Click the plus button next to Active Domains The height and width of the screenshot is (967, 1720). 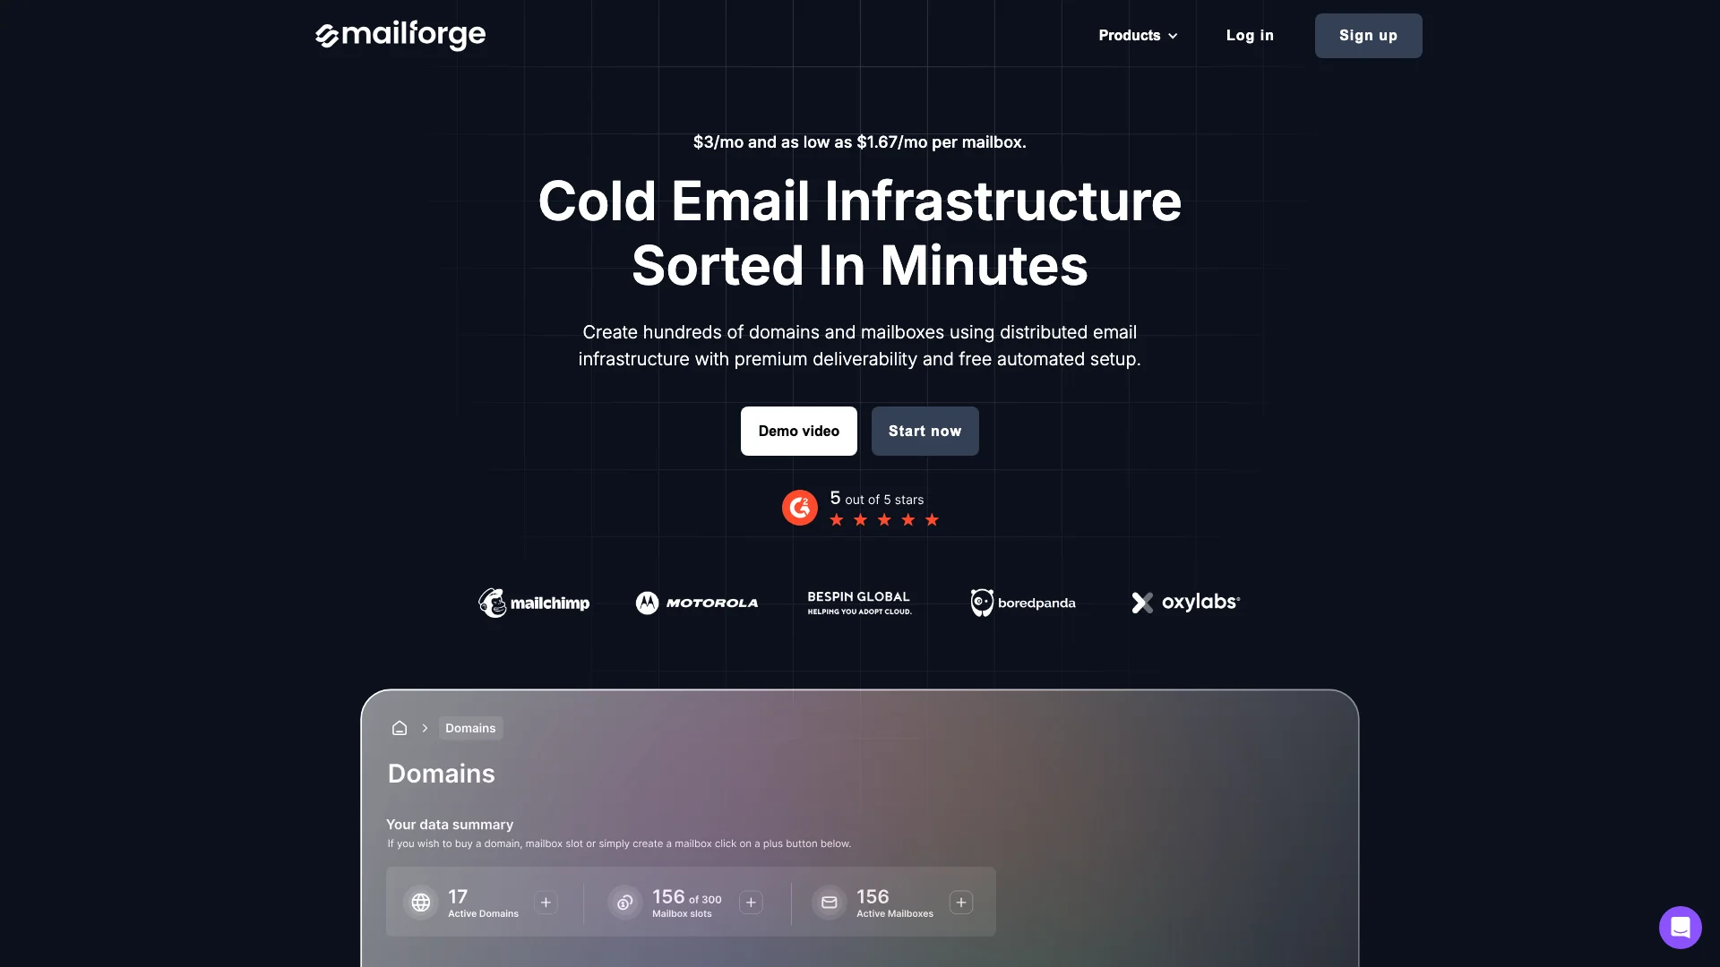click(x=546, y=902)
